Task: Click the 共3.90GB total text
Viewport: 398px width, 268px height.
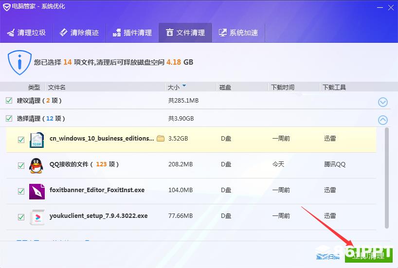Action: [181, 119]
